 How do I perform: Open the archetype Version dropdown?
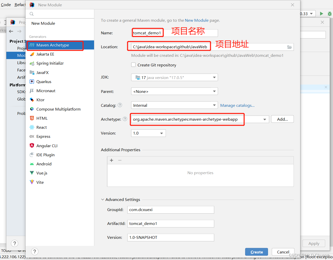pyautogui.click(x=148, y=133)
